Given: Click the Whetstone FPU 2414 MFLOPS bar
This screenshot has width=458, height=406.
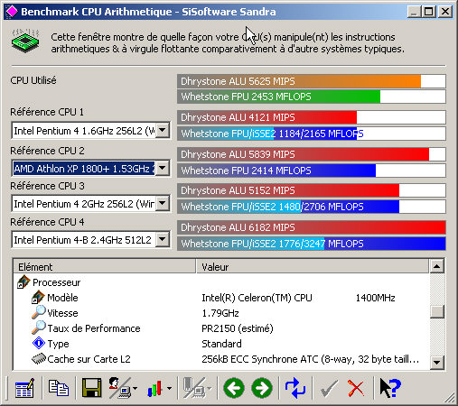Looking at the screenshot, I should tap(312, 171).
